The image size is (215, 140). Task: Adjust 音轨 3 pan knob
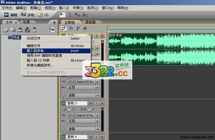[x=89, y=109]
